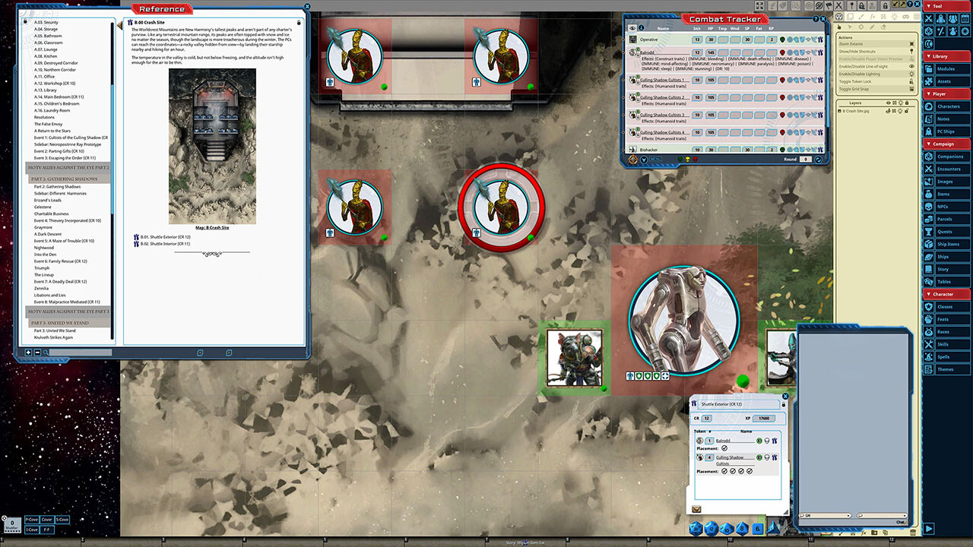973x547 pixels.
Task: Click the question mark help icon on Combat Tracker
Action: (x=816, y=18)
